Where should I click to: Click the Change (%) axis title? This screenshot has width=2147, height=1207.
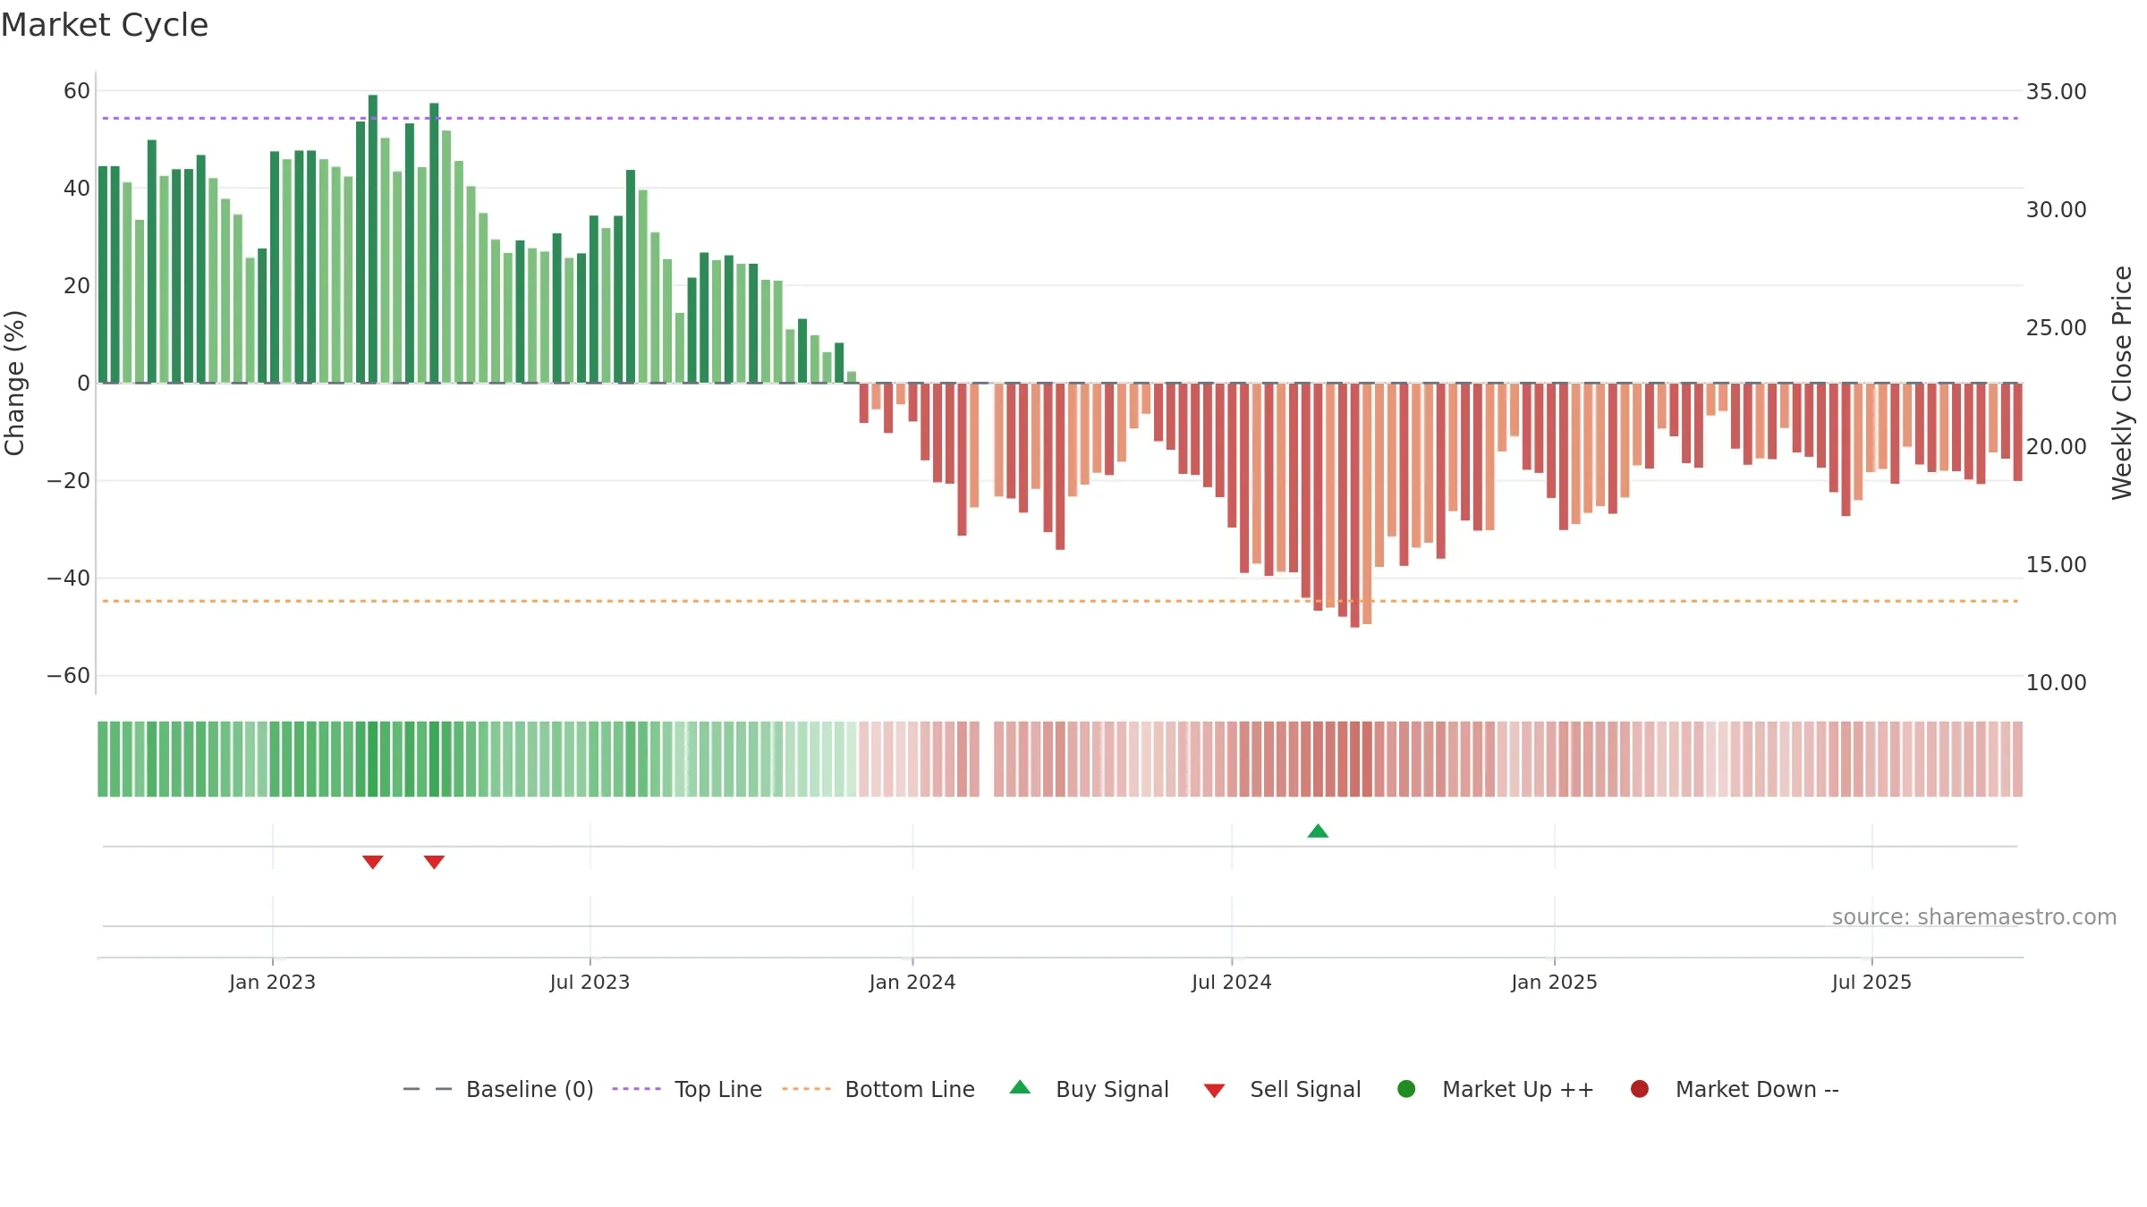[x=14, y=383]
